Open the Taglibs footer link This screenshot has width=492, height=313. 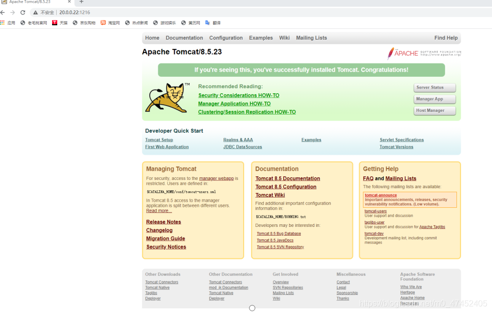(151, 293)
